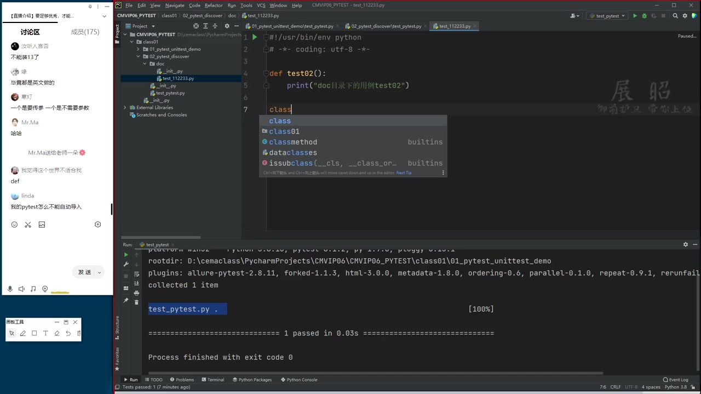Image resolution: width=701 pixels, height=394 pixels.
Task: Click the speaker icon in chat panel
Action: tap(21, 289)
